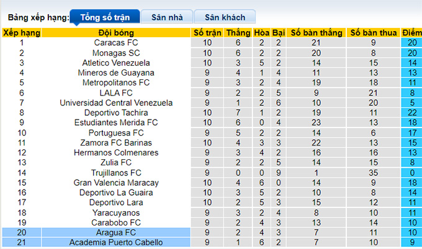Open the Monagas SC team link
The image size is (422, 249).
(116, 53)
